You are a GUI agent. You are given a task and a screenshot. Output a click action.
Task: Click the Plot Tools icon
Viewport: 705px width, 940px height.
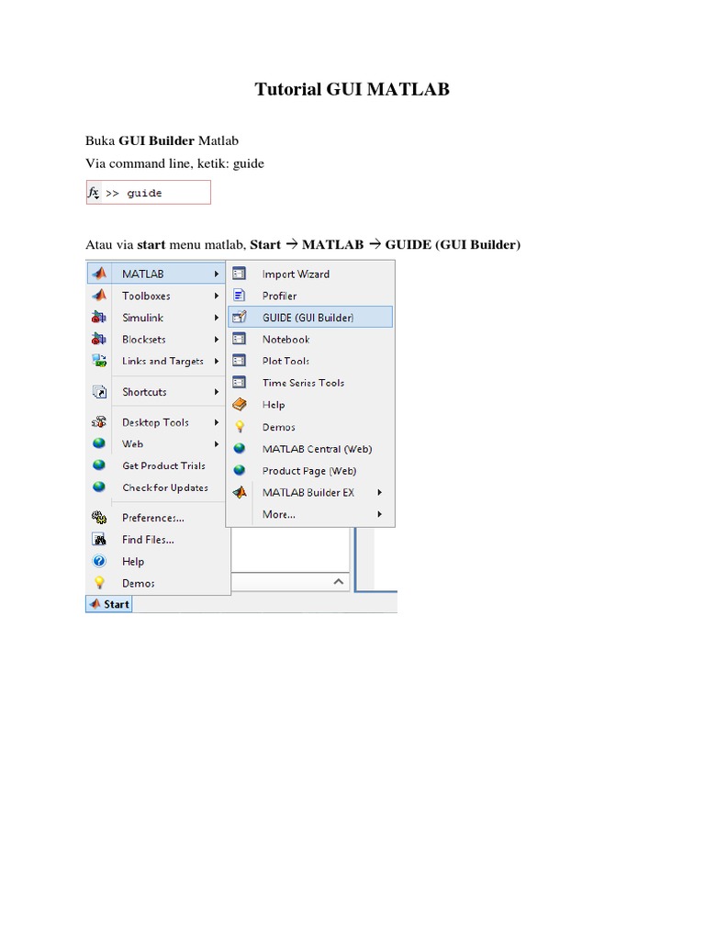[240, 360]
